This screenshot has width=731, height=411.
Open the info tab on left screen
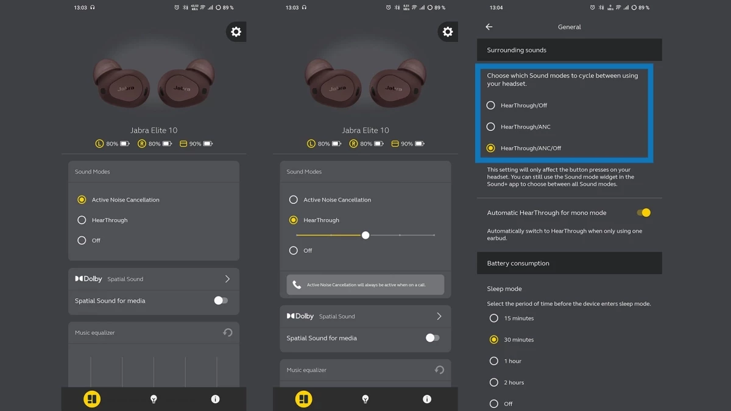click(x=215, y=399)
